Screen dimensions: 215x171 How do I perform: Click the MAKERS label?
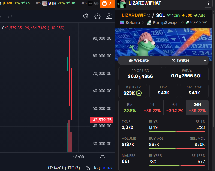point(129,156)
